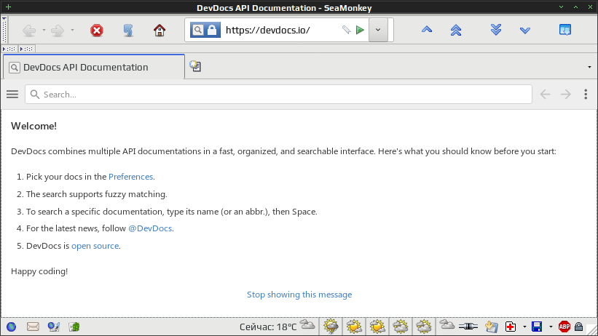Go to Home page via house icon
Screen dimensions: 598x336
[160, 30]
